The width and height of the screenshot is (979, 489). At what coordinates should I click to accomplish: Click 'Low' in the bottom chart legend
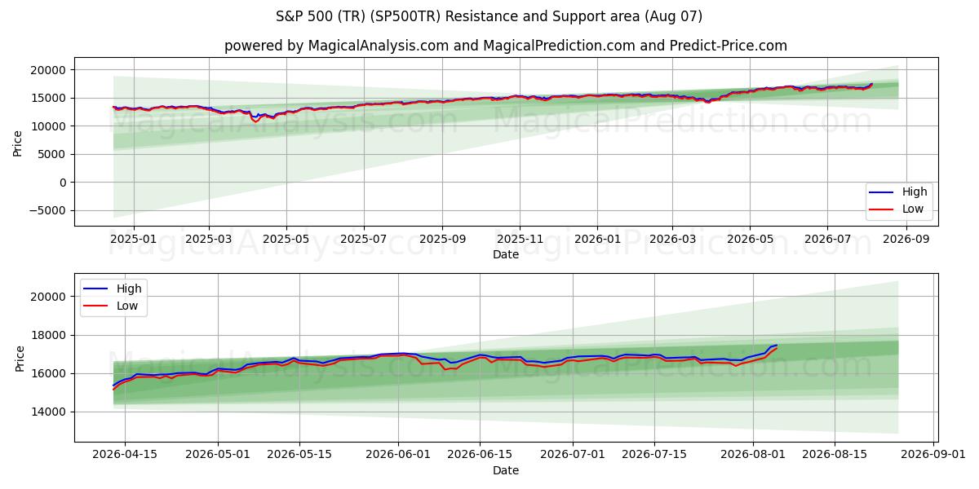(127, 306)
